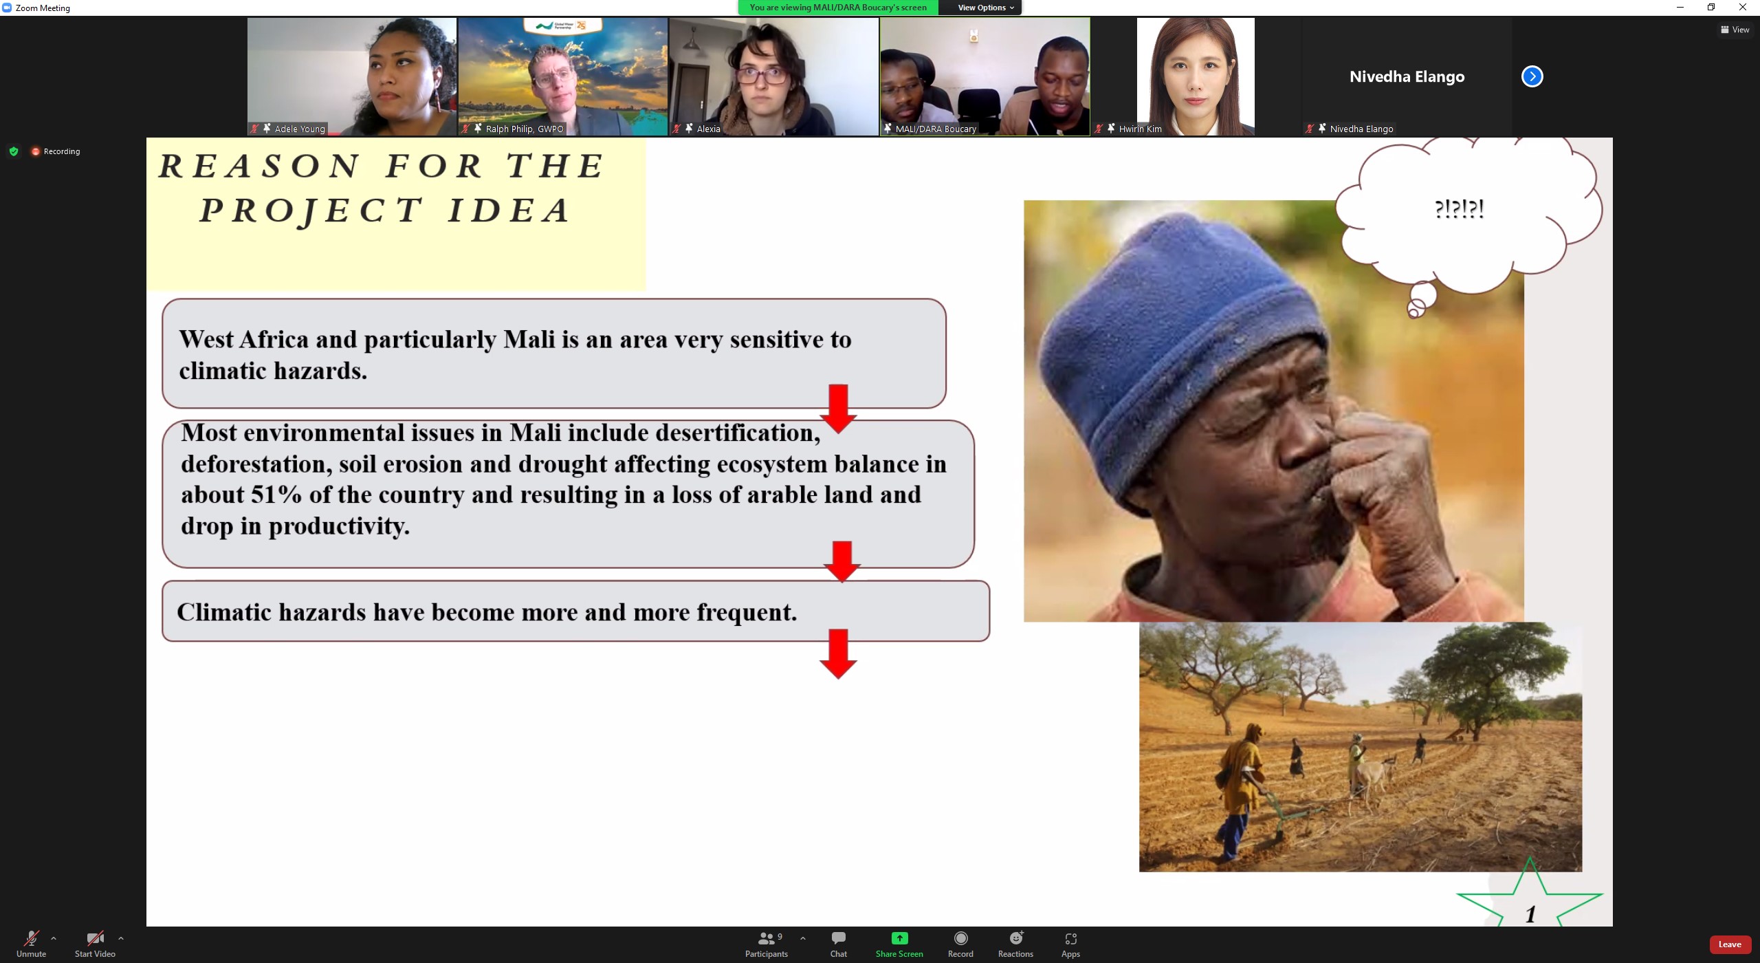1760x963 pixels.
Task: Select MALI/DARA Boucary's video thumbnail
Action: click(985, 76)
